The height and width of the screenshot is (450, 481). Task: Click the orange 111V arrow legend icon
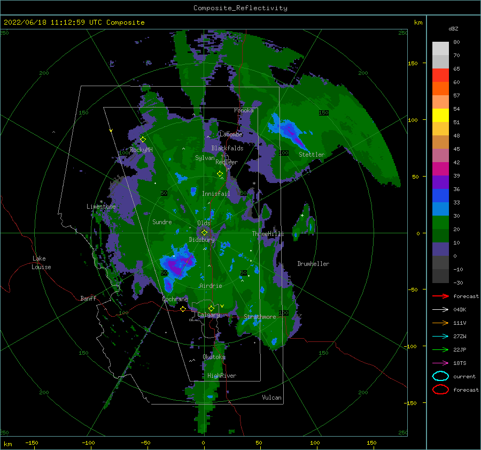point(440,323)
